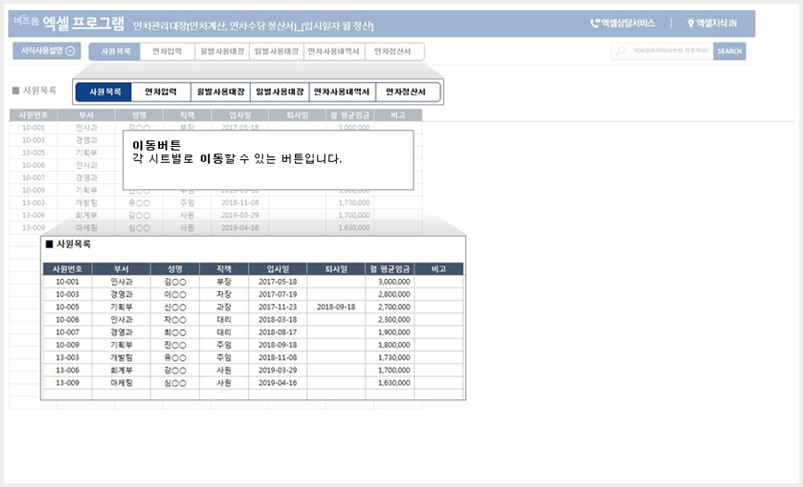Click the magnifier icon in the search box

tap(618, 52)
